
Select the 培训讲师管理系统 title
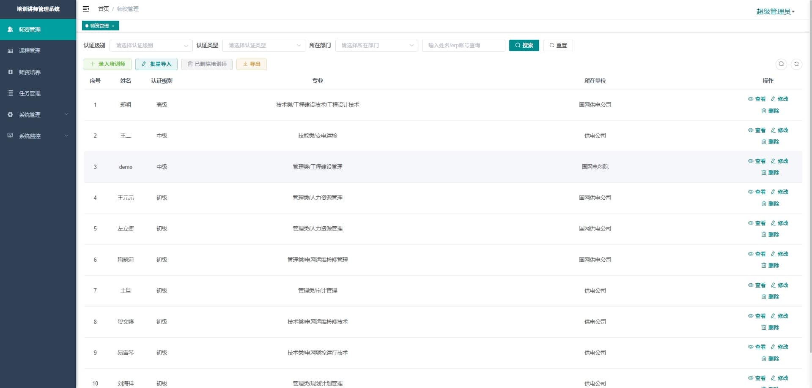[x=38, y=9]
